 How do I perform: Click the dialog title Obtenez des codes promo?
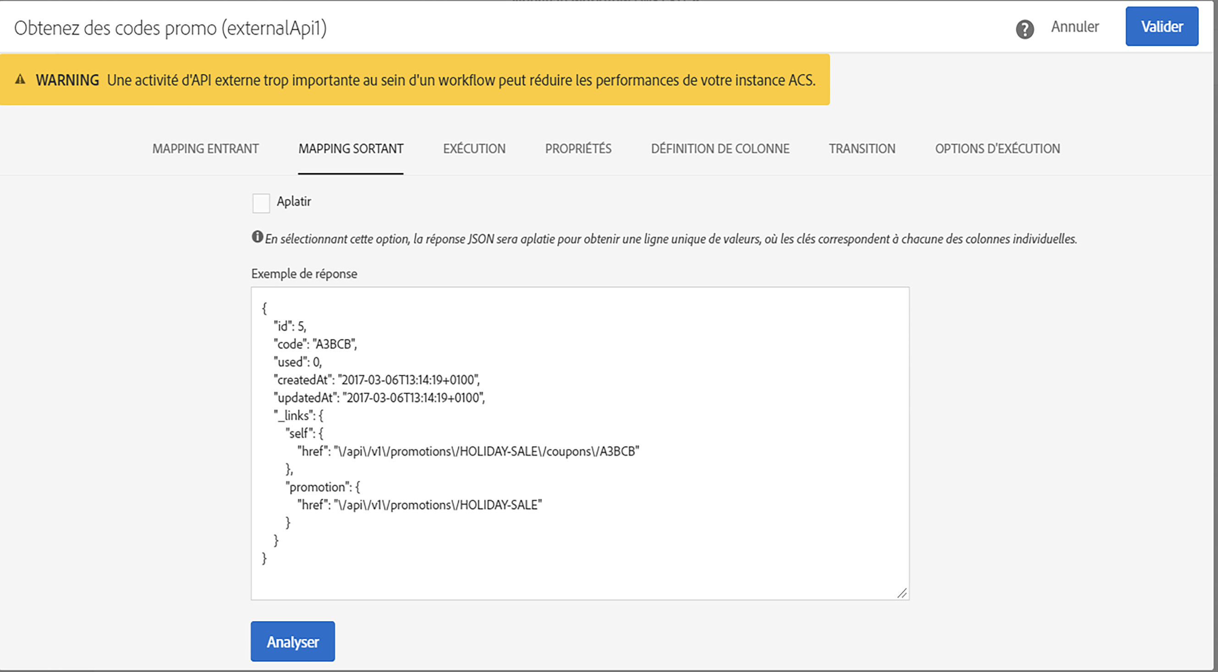click(170, 28)
